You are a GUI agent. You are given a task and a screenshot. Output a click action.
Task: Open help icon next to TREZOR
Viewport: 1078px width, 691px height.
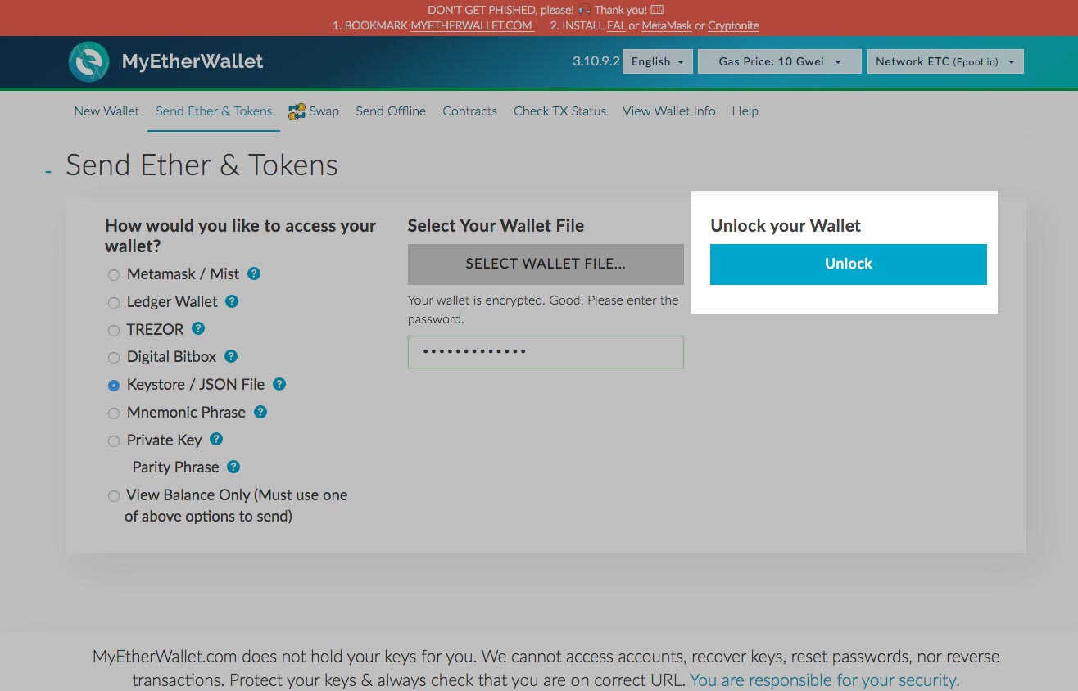pos(198,328)
